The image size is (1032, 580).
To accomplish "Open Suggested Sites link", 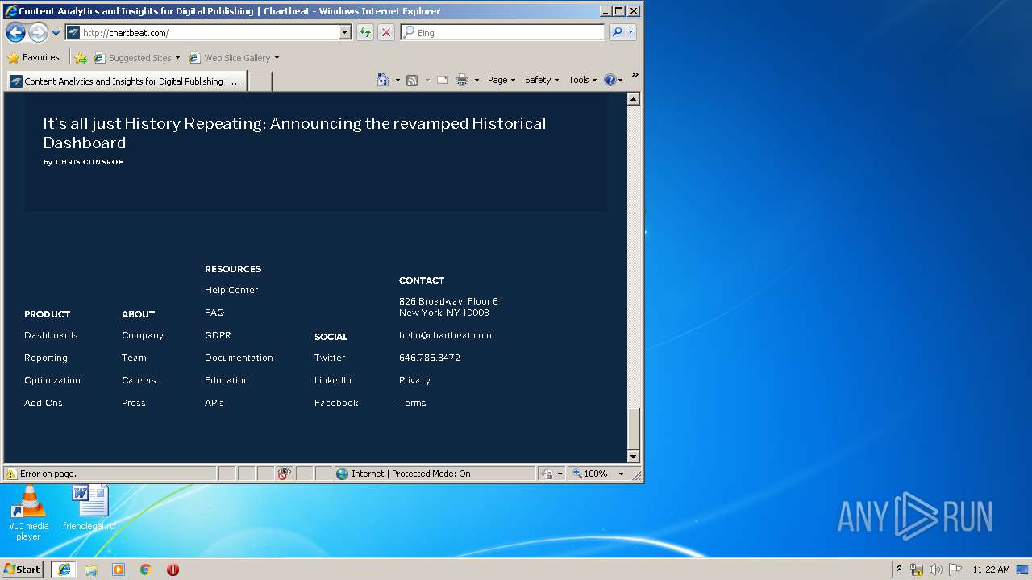I will 137,58.
